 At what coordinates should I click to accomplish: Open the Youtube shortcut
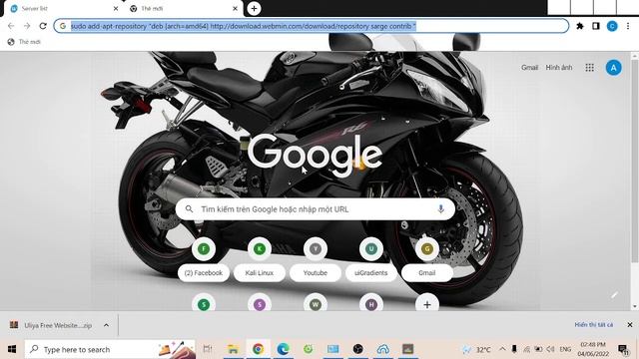click(x=316, y=259)
